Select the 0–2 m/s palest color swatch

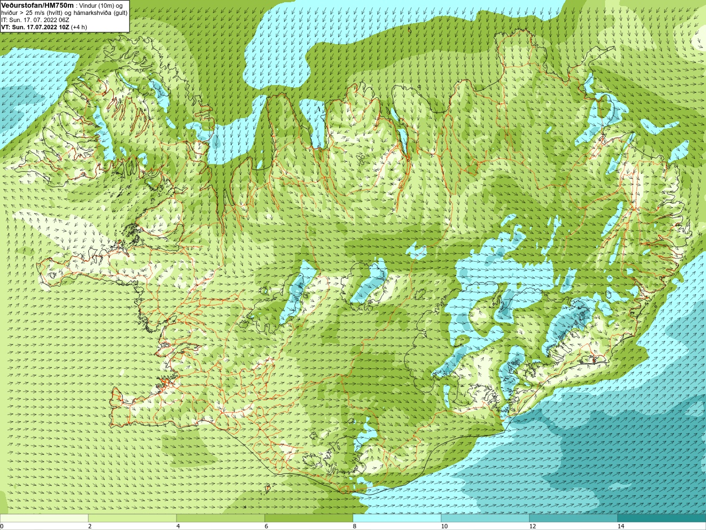coord(44,518)
